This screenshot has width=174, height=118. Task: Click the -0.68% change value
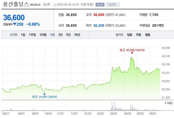[x=33, y=24]
